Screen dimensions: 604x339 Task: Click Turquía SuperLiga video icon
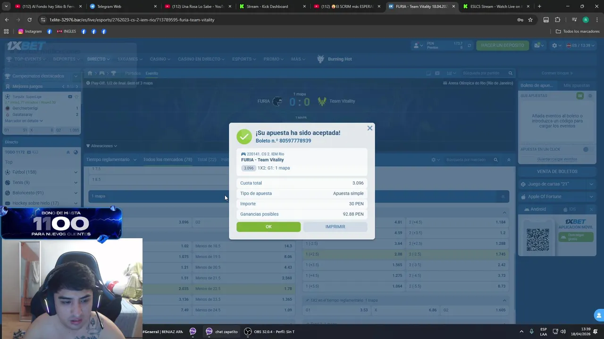tap(70, 97)
